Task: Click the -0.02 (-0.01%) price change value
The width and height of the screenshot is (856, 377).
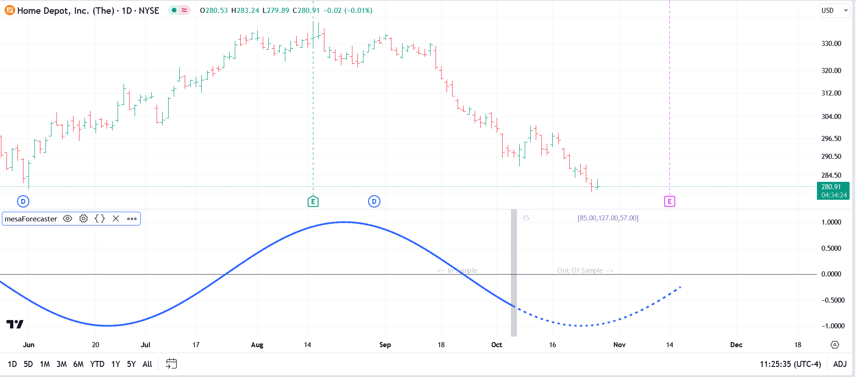Action: pos(348,10)
